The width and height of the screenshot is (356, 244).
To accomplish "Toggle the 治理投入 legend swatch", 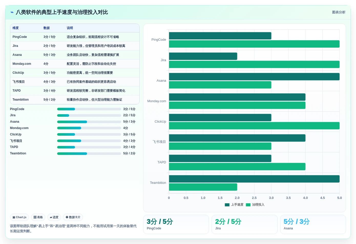I will point(248,205).
